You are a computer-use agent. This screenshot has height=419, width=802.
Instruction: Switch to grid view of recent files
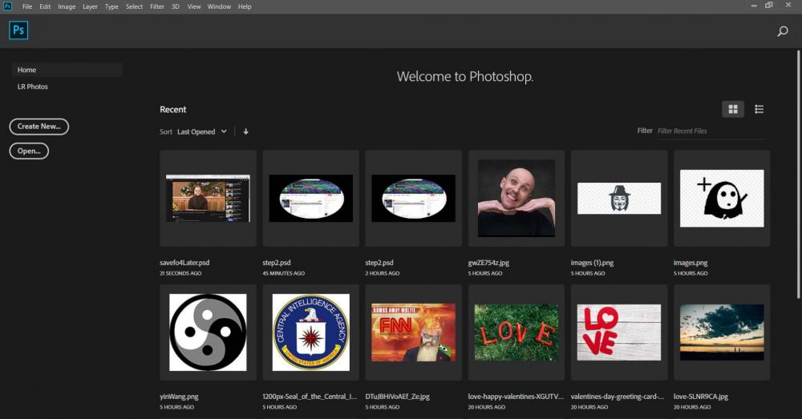(x=732, y=109)
